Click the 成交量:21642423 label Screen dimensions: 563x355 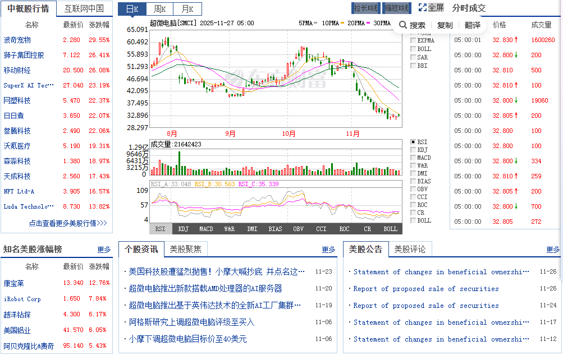coord(176,144)
